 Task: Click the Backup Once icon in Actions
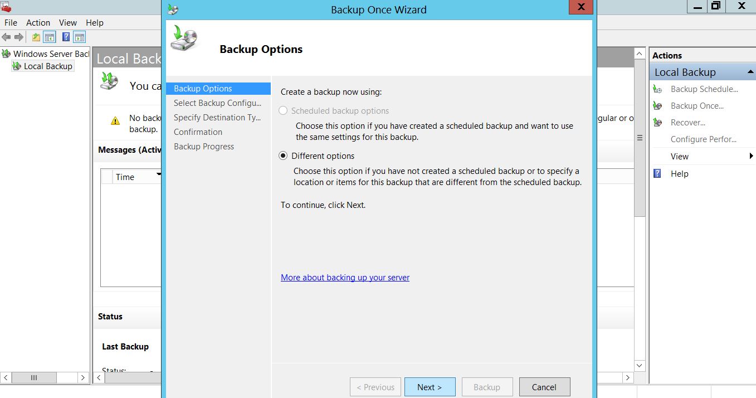pyautogui.click(x=658, y=106)
